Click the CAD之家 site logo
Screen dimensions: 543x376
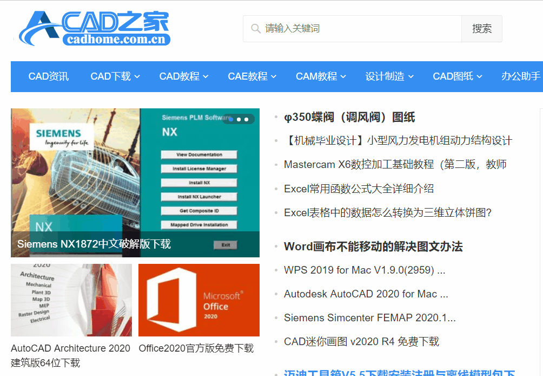pyautogui.click(x=92, y=26)
